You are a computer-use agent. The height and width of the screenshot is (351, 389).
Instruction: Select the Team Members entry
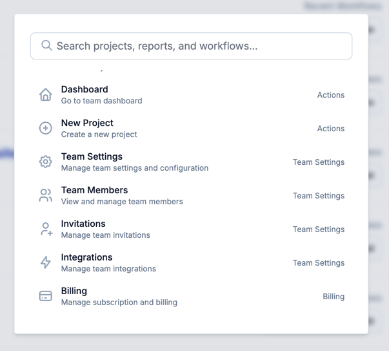tap(94, 191)
